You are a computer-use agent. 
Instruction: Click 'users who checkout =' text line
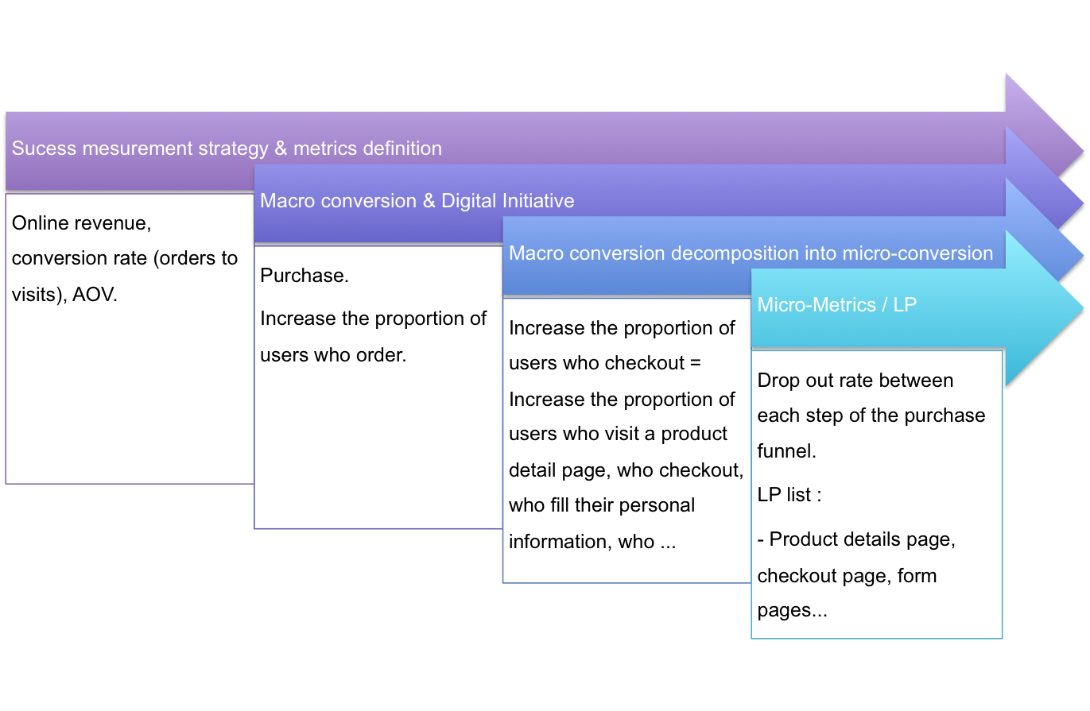[x=605, y=363]
